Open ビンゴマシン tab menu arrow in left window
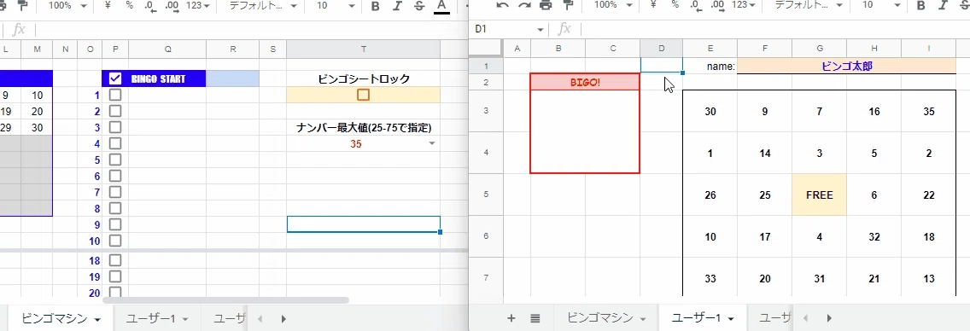This screenshot has width=970, height=331. coord(97,320)
